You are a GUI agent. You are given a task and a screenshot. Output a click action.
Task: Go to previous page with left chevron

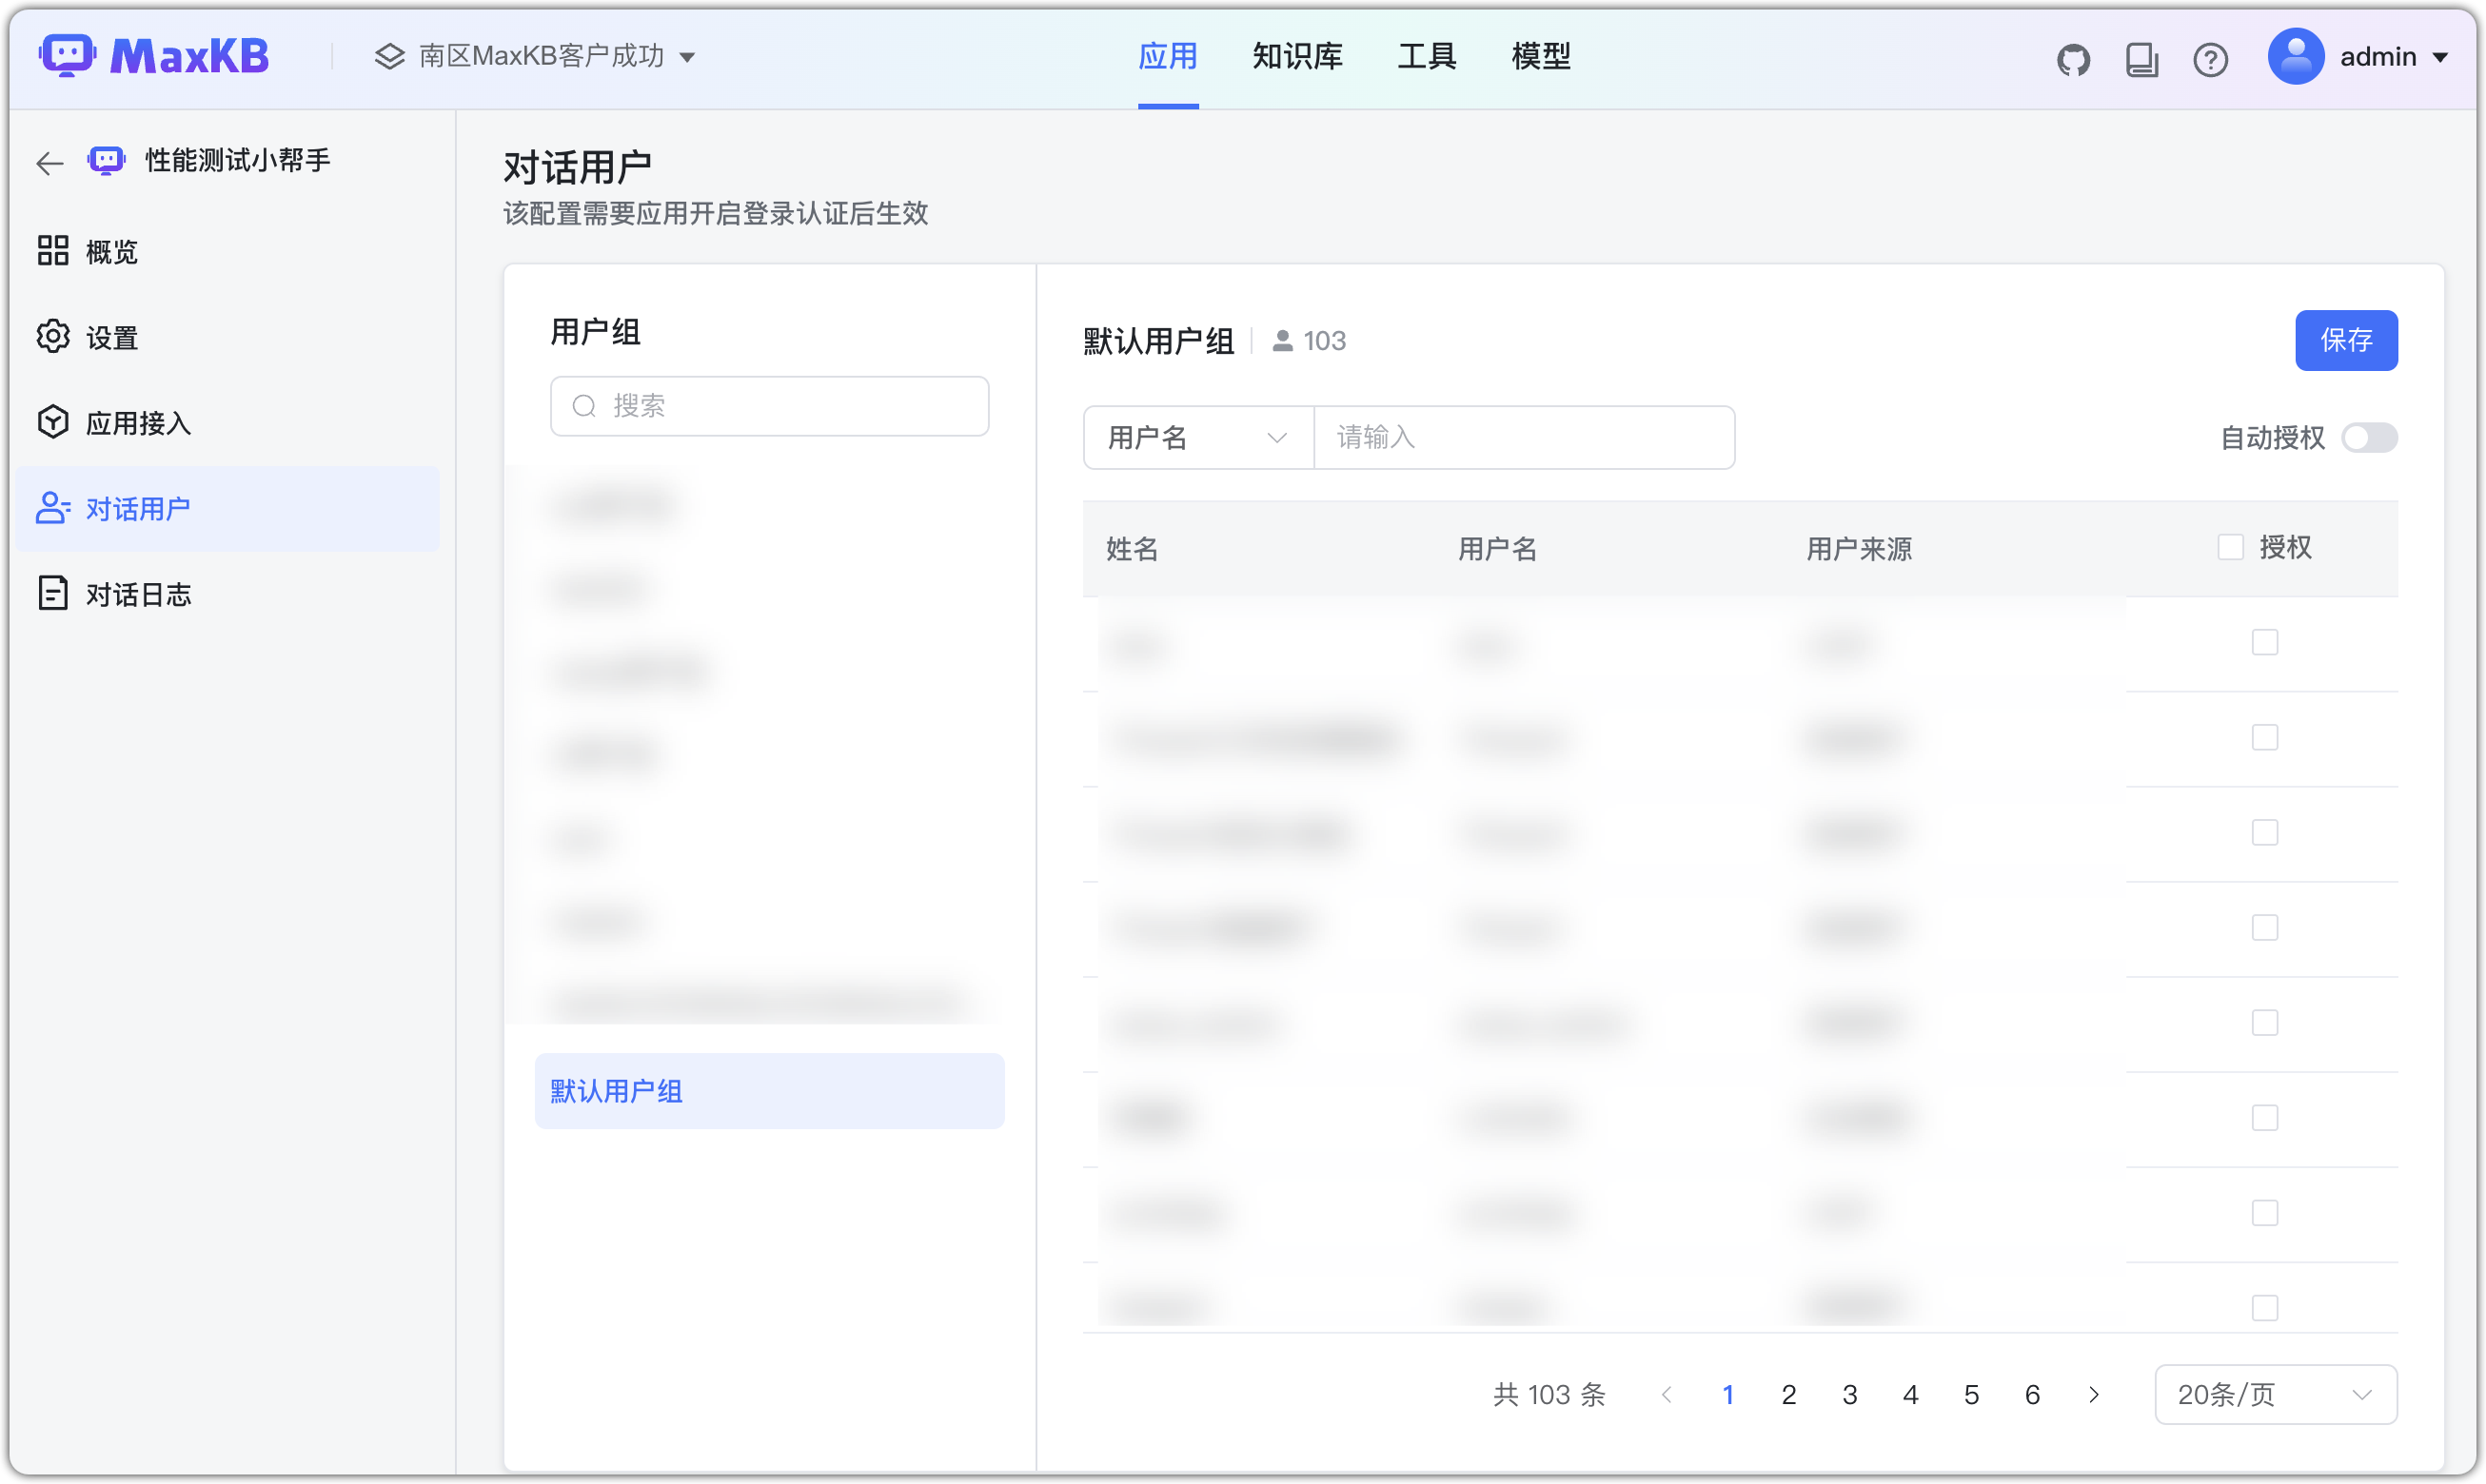click(1666, 1394)
